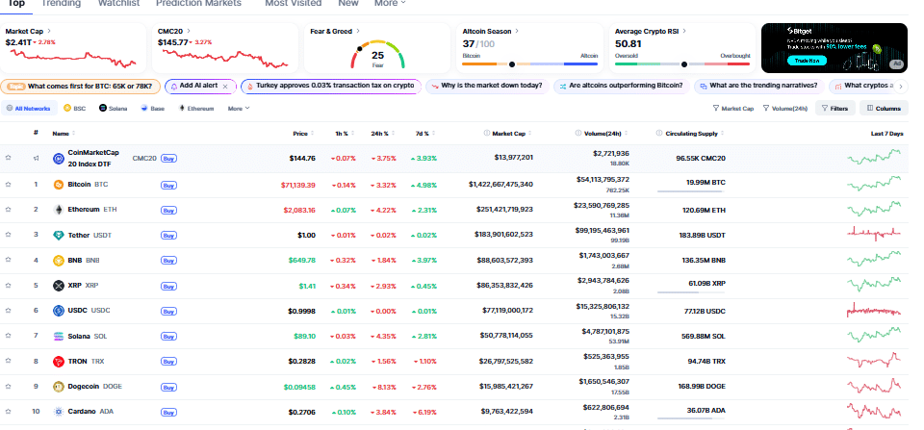Image resolution: width=924 pixels, height=430 pixels.
Task: Filter by Solana network
Action: (114, 109)
